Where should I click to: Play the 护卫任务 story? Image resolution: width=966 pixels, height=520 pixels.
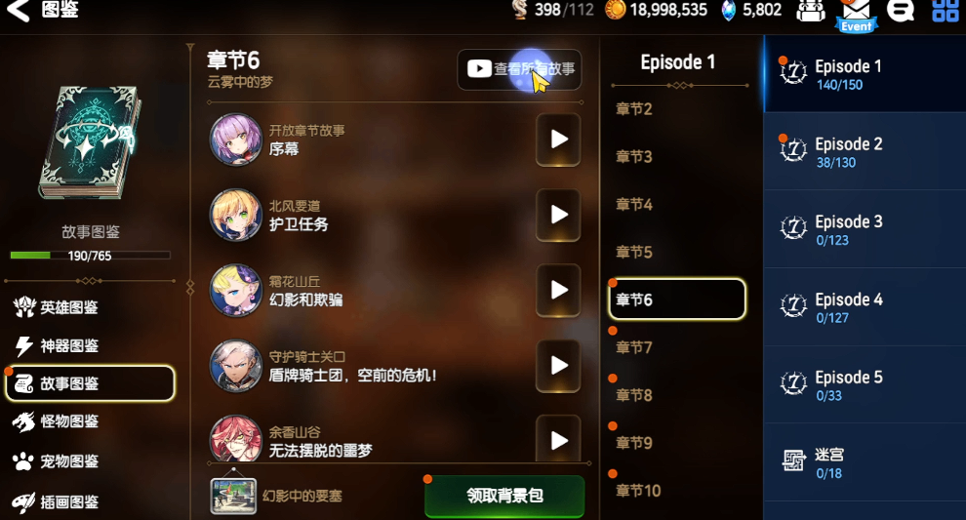[x=558, y=215]
